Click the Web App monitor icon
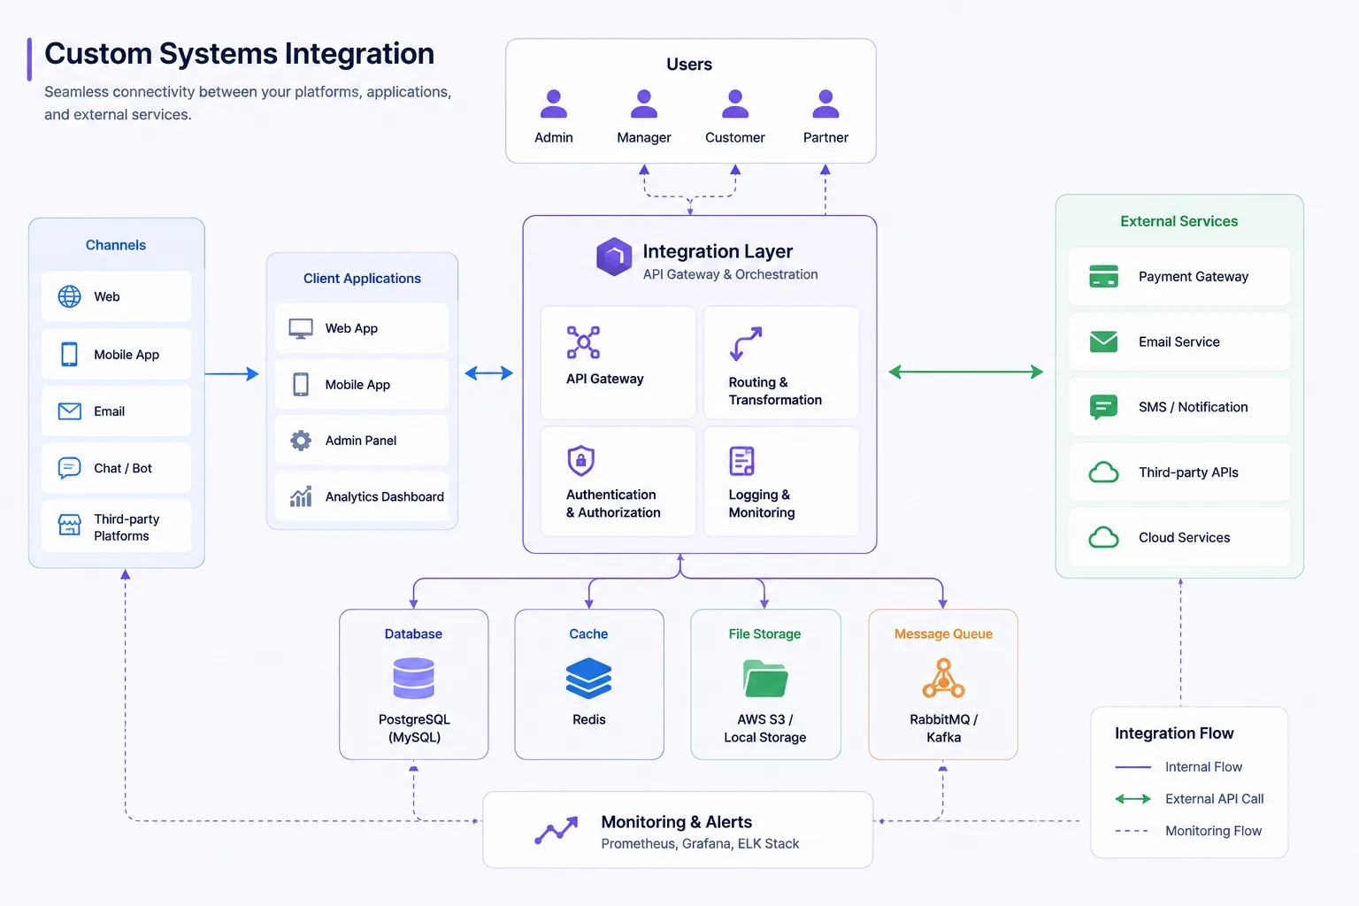This screenshot has height=906, width=1359. click(x=301, y=329)
